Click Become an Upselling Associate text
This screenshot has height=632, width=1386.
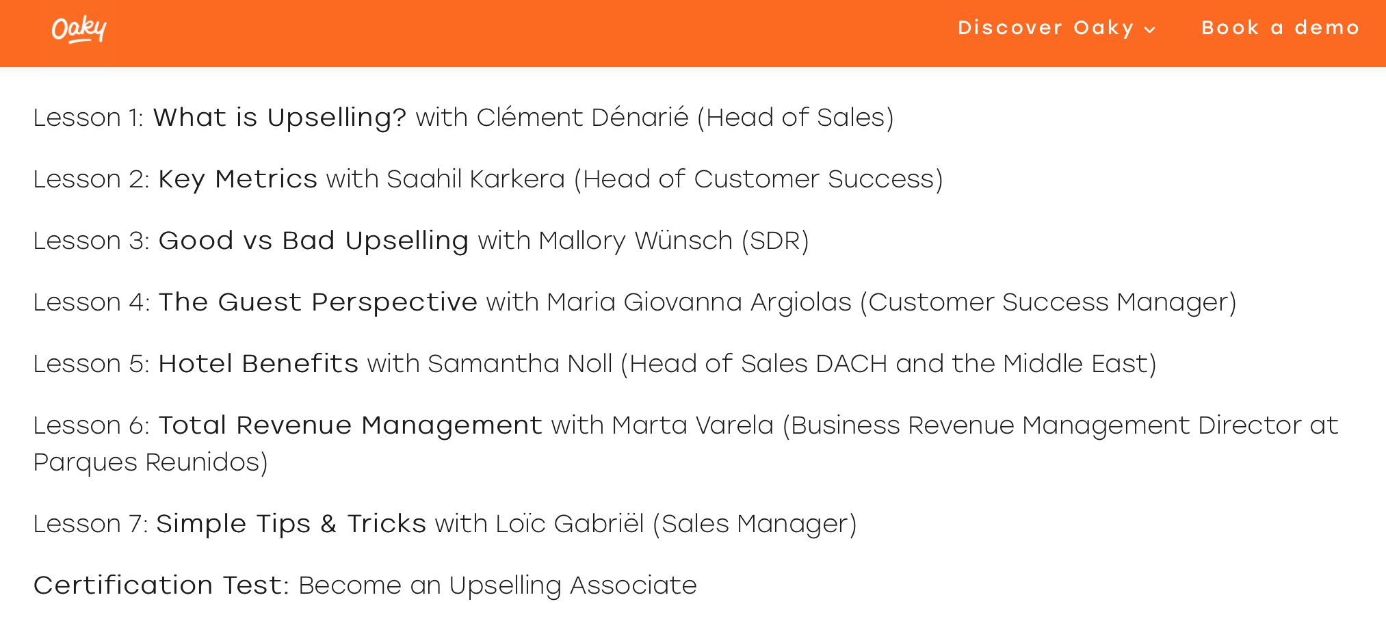tap(498, 585)
